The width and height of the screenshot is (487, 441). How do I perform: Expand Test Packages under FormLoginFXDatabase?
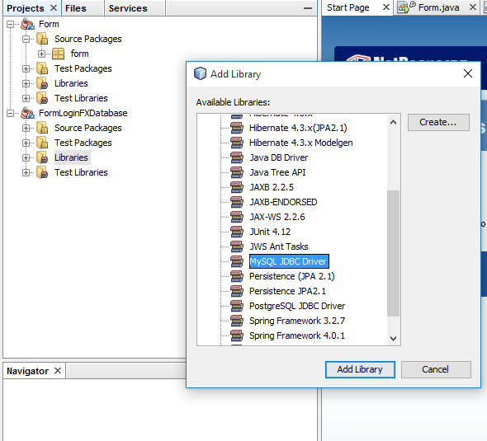(26, 143)
